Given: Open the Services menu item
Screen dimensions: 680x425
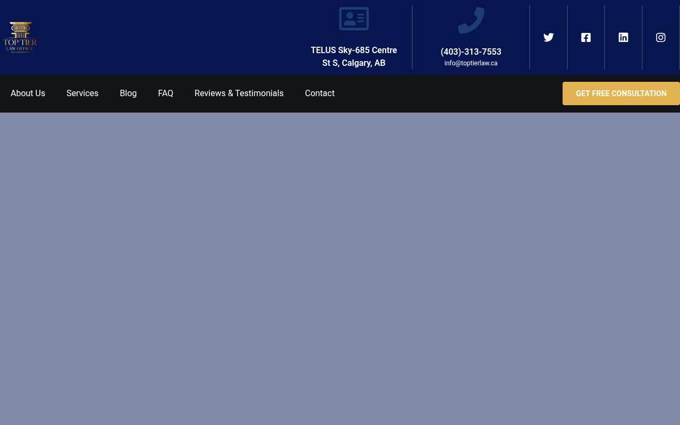Looking at the screenshot, I should (82, 93).
